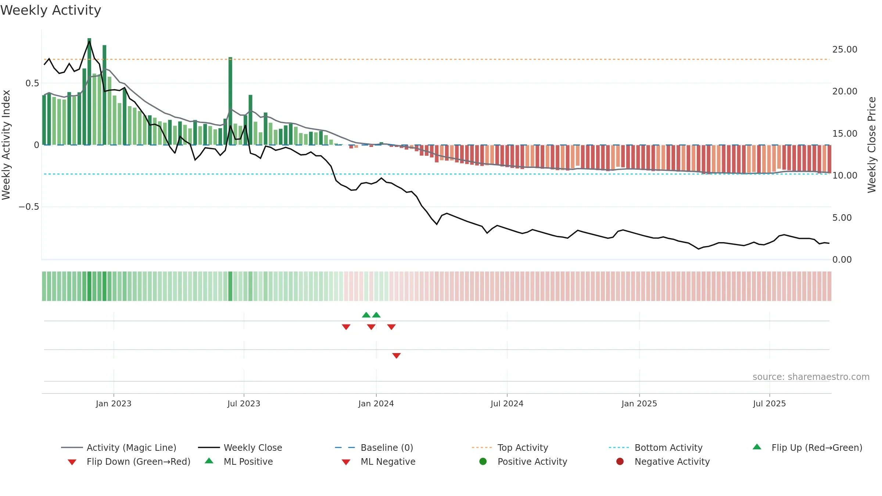Click the orange dotted Top Activity legend swatch
882x496 pixels.
coord(482,448)
